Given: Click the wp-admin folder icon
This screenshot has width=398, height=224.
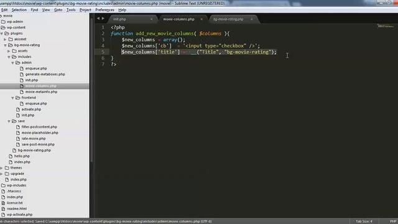Looking at the screenshot, I should coord(3,22).
